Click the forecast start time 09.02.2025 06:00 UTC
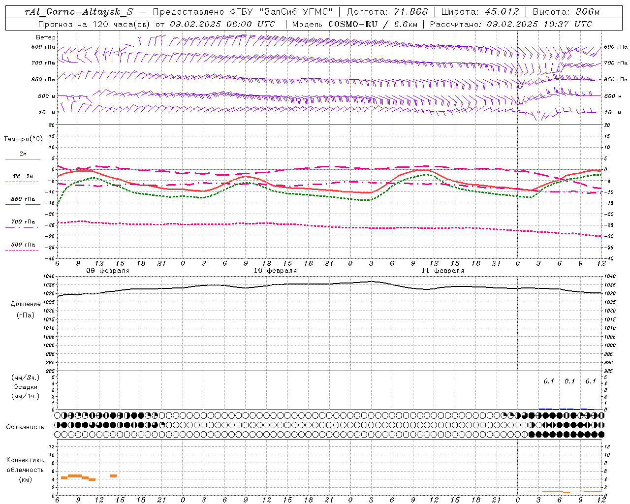The height and width of the screenshot is (504, 630). pos(222,24)
